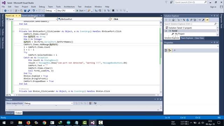This screenshot has height=126, width=224.
Task: Open the Debug configuration dropdown
Action: click(x=50, y=11)
